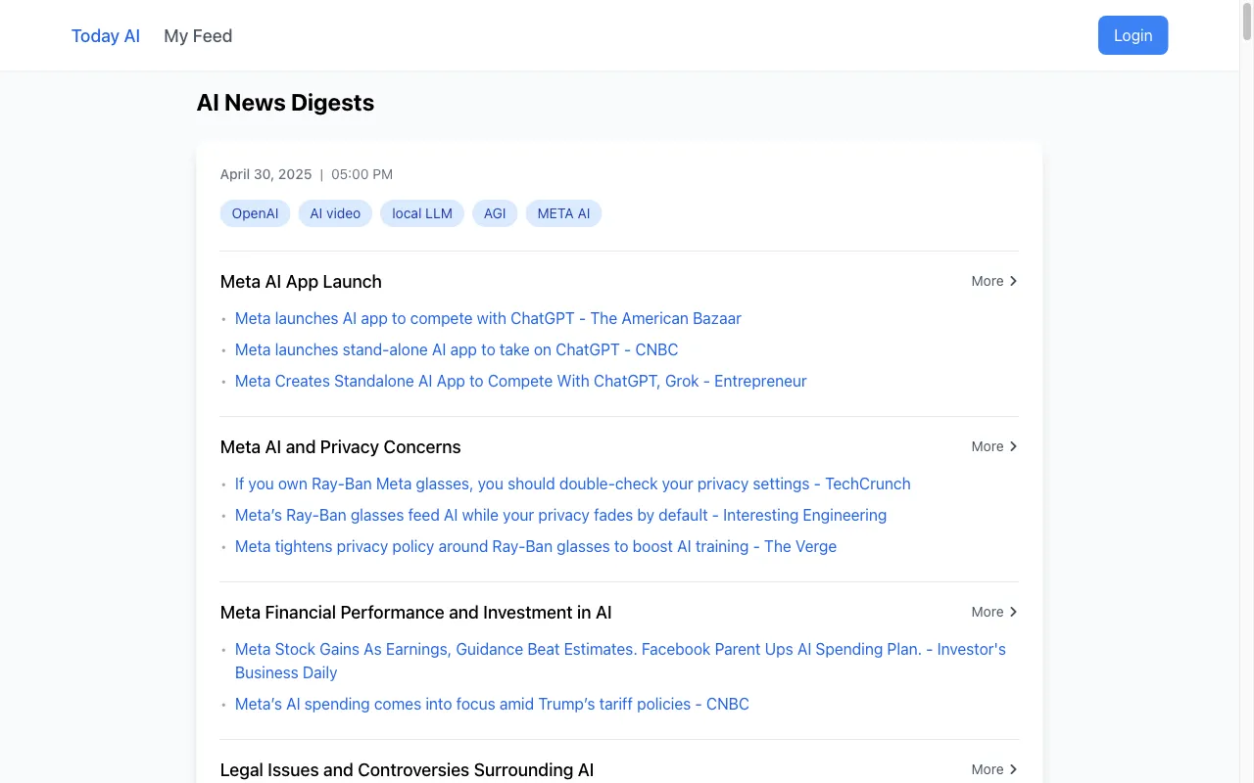
Task: Click Meta Financial Performance and Investment heading
Action: (415, 613)
